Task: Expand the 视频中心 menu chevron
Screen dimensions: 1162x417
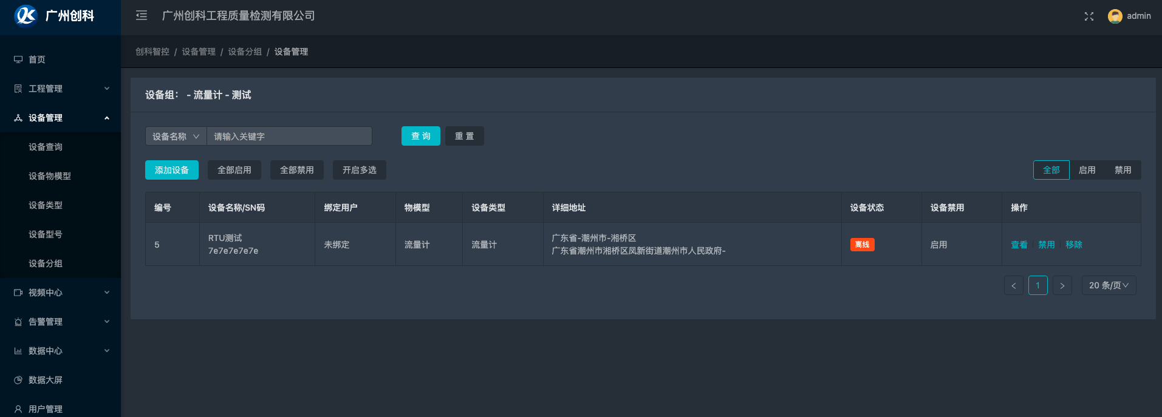Action: coord(107,293)
